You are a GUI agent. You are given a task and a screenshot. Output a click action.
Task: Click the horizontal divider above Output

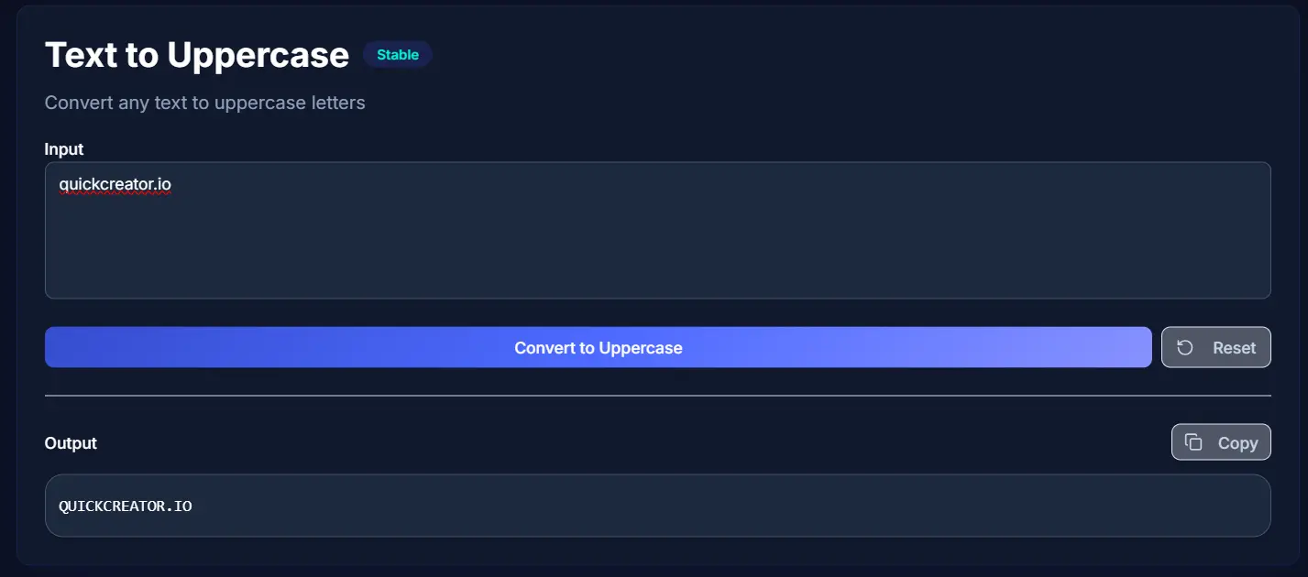coord(657,396)
